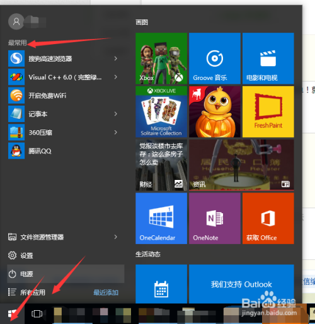This screenshot has height=324, width=315.
Task: Open Microsoft Solitaire Collection tile
Action: [x=161, y=112]
